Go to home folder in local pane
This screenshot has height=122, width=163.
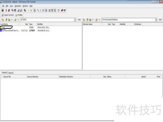(6, 20)
